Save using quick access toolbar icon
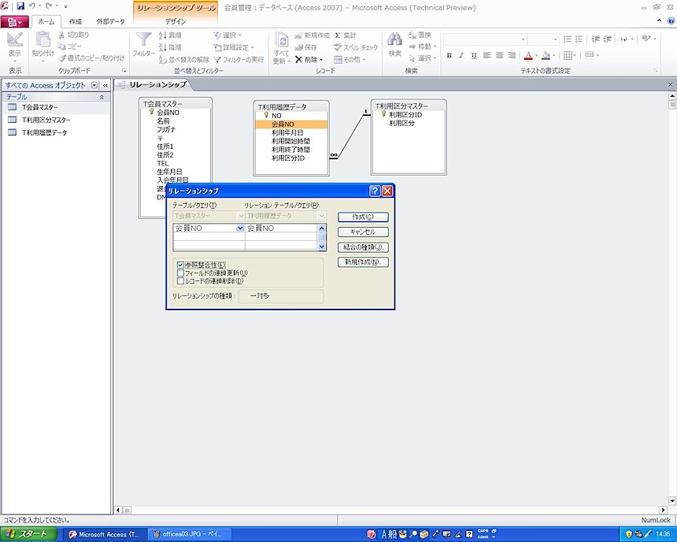Screen dimensions: 677x542 click(20, 6)
